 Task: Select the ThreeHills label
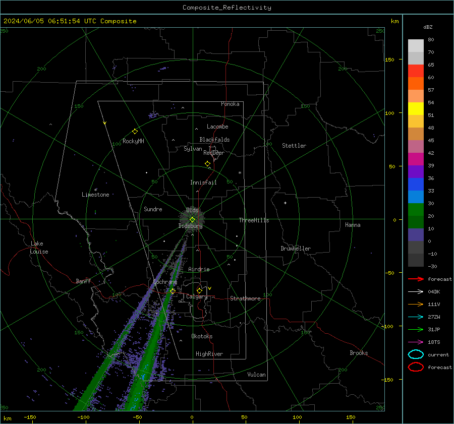[254, 220]
